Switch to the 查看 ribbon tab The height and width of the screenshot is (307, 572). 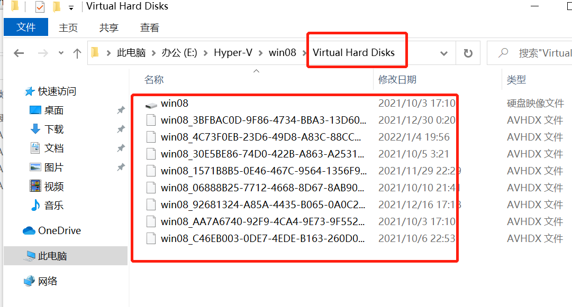click(149, 27)
